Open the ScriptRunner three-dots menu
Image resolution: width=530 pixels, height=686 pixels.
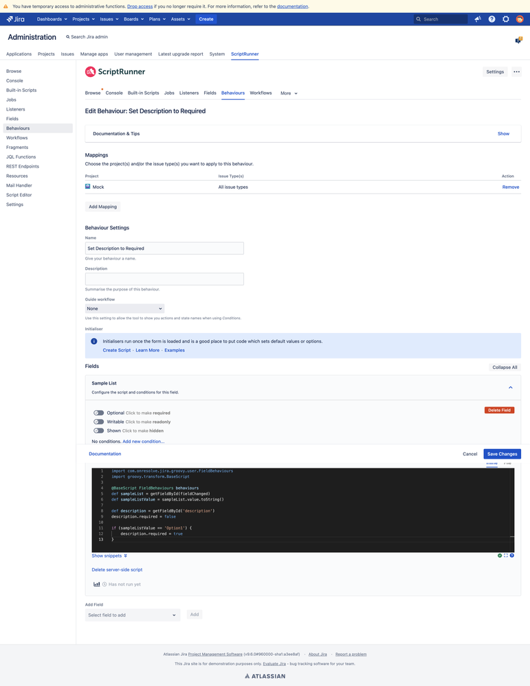point(517,71)
